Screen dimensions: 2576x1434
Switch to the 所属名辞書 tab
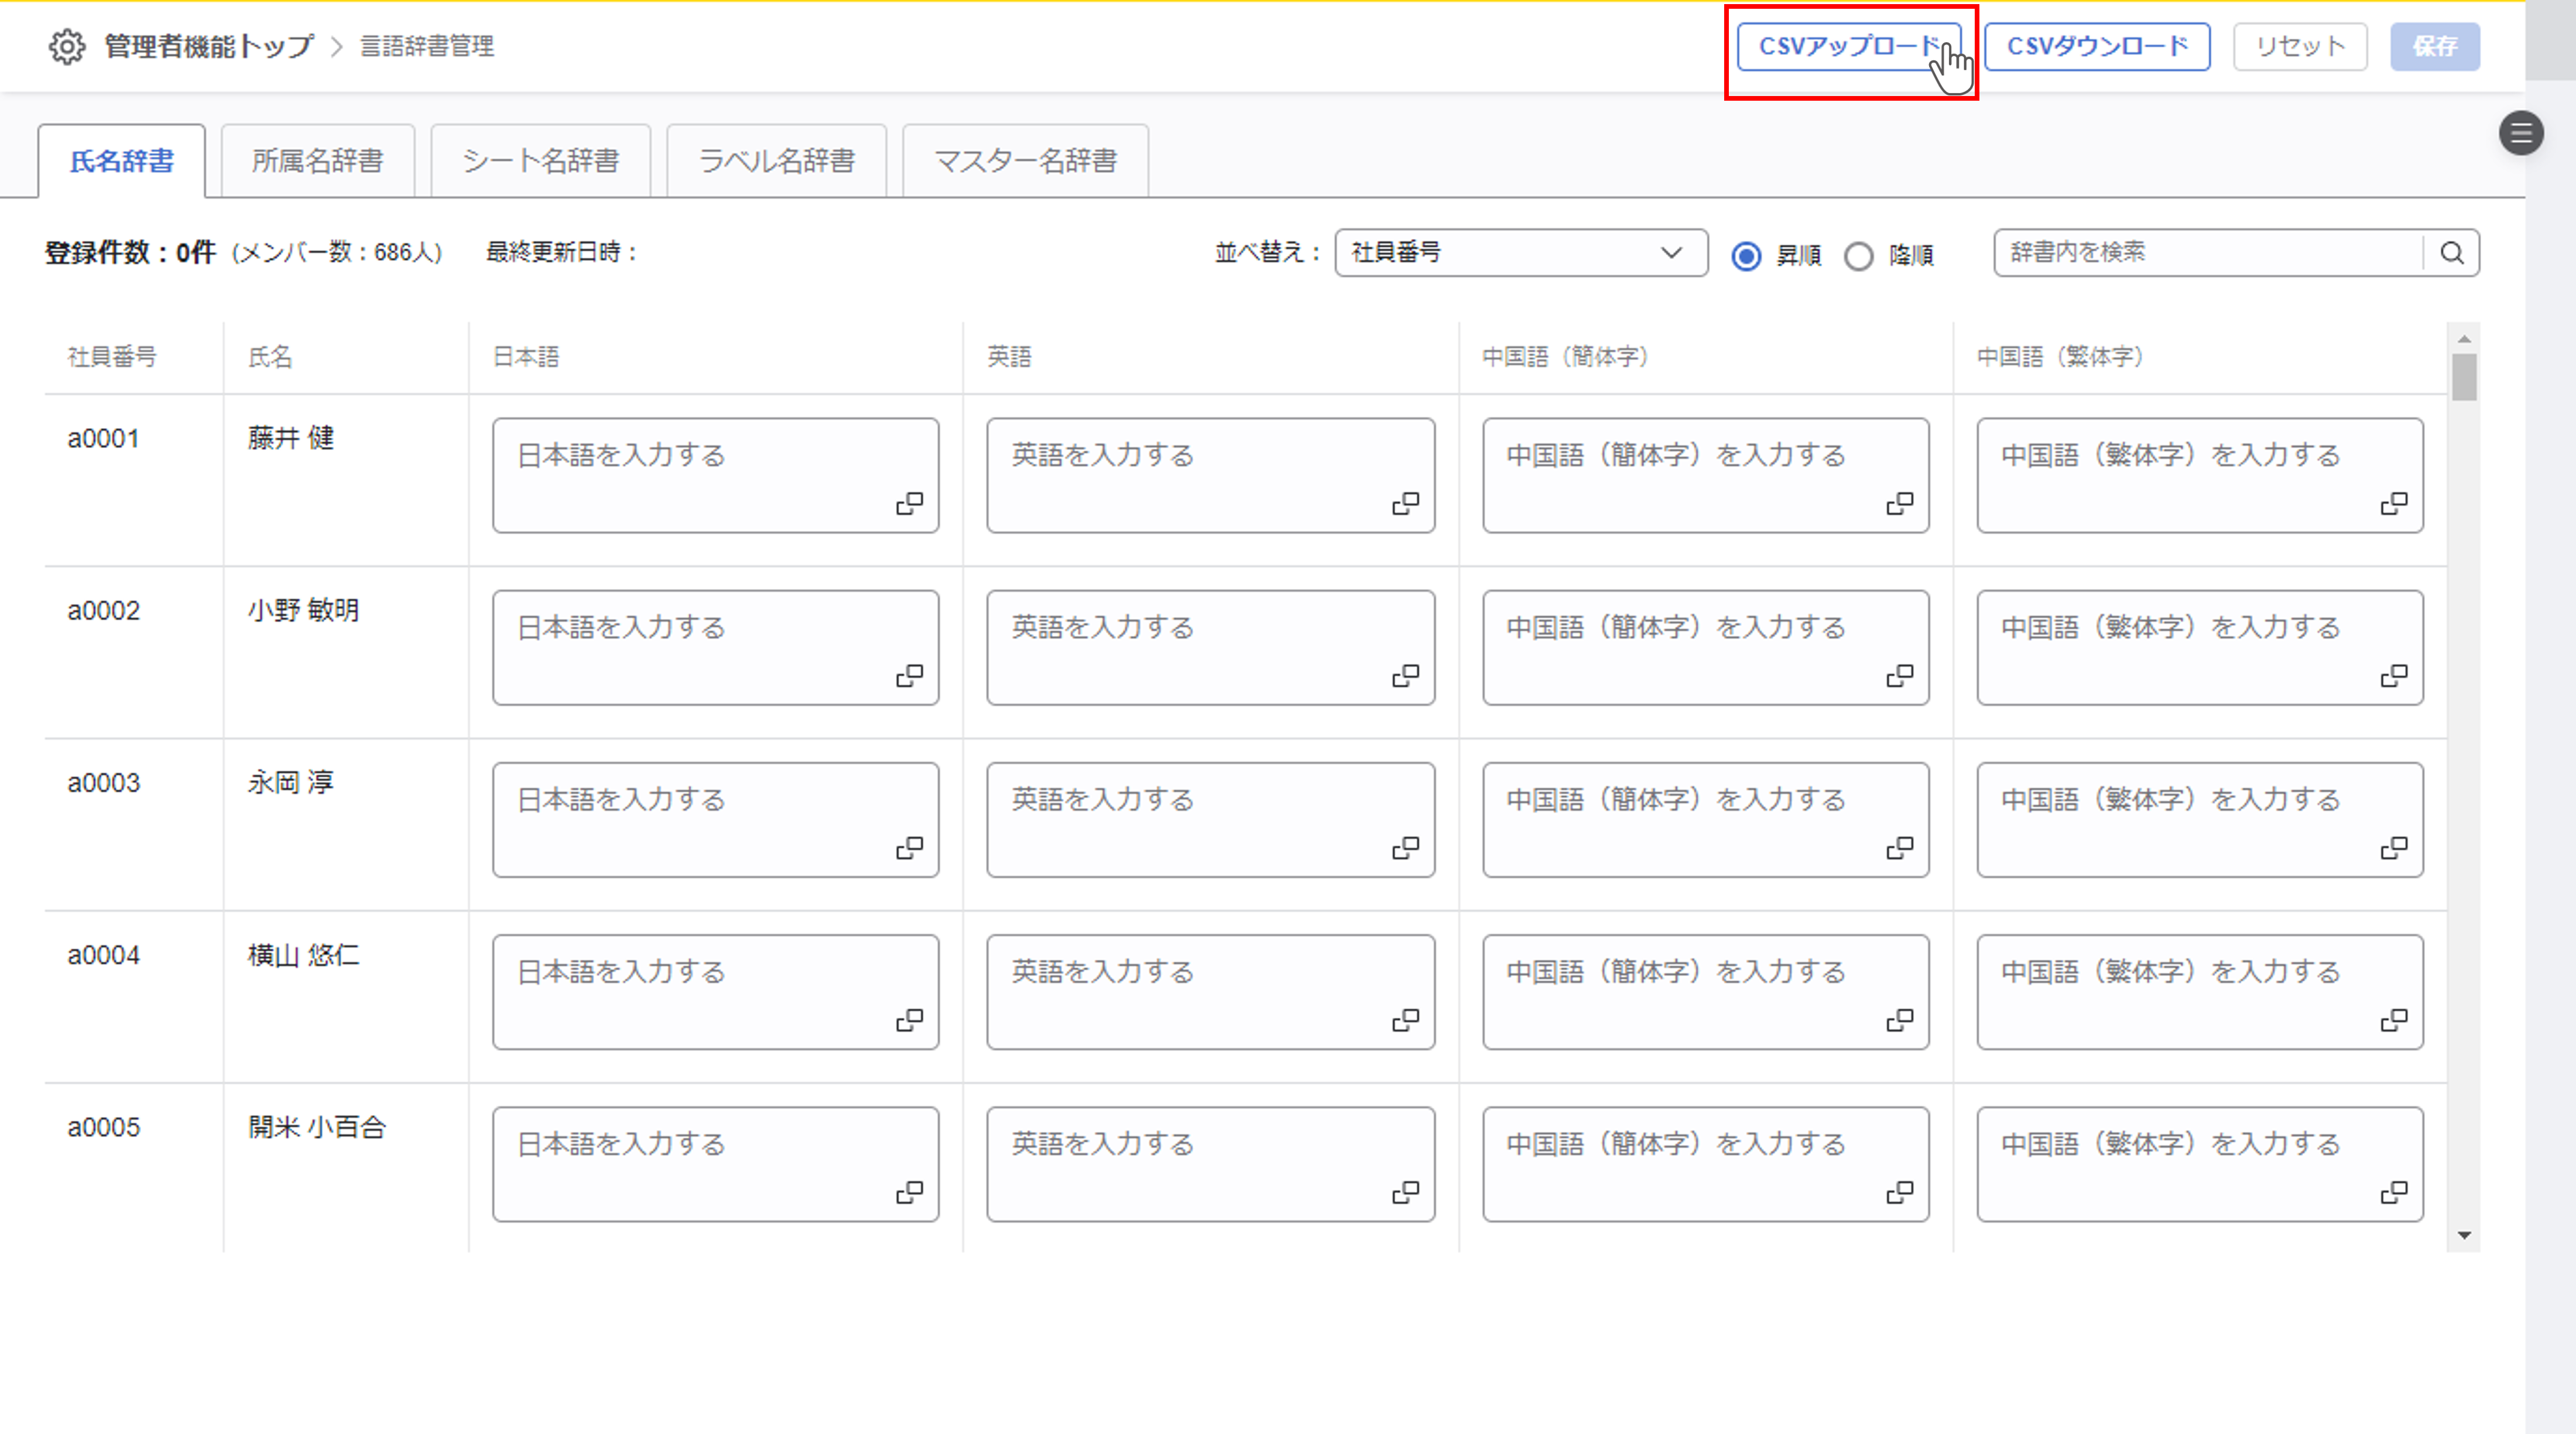click(x=317, y=161)
